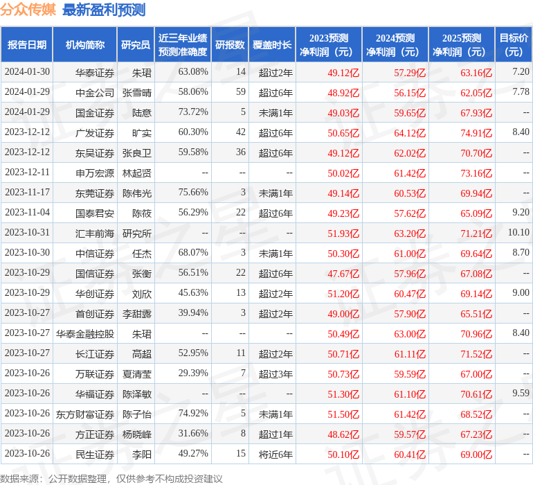This screenshot has height=485, width=533.
Task: Select the 报告日期 column header
Action: point(26,45)
